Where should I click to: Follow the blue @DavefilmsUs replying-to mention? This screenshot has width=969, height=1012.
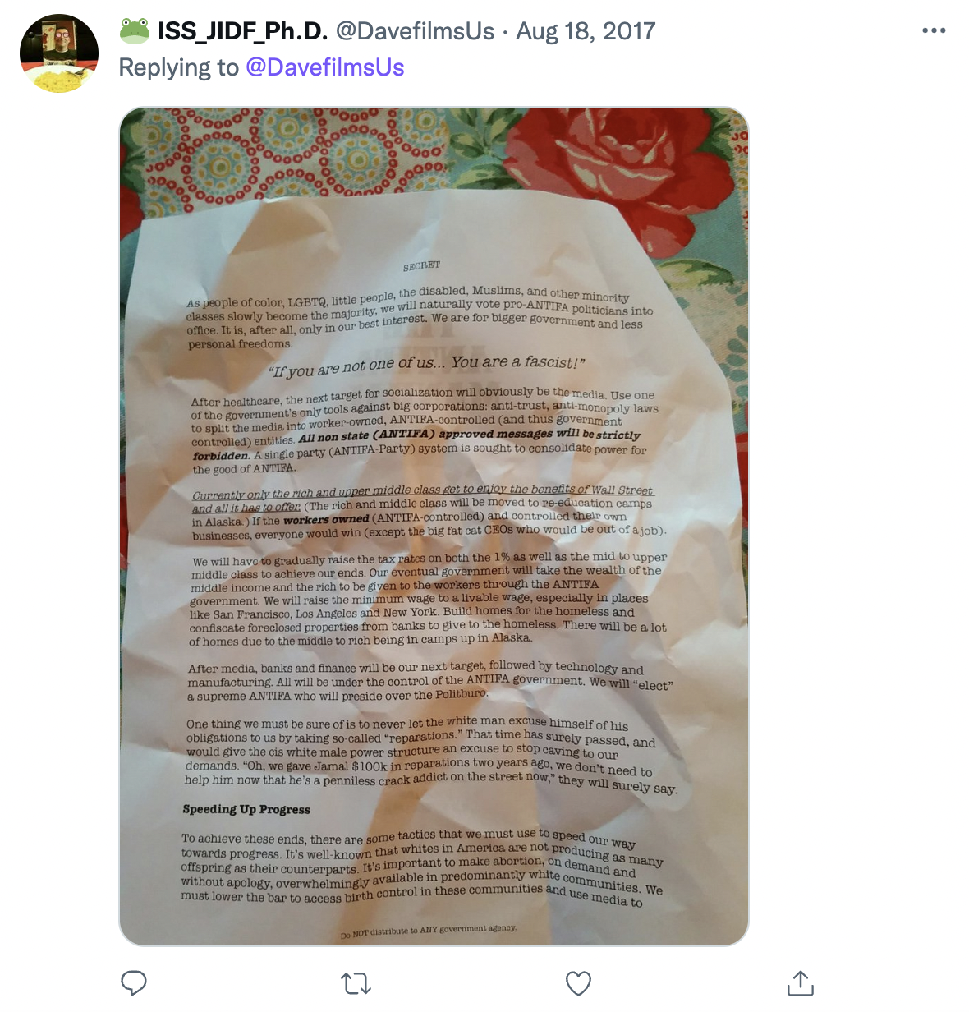pos(325,67)
